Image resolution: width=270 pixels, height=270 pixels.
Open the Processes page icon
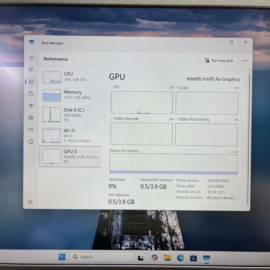click(31, 70)
